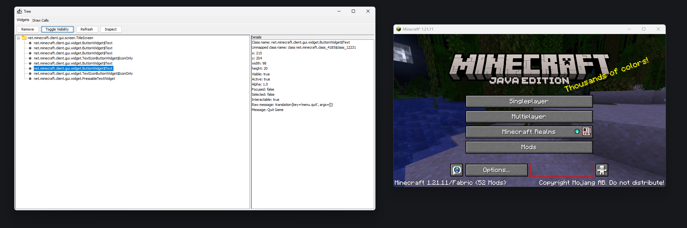Click the "Message: Quit Game" detail line
Screen dimensions: 687x228
(267, 110)
